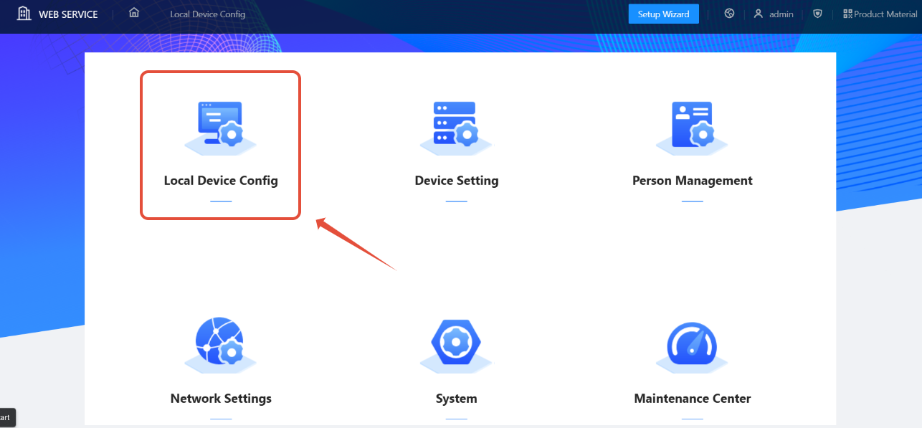Click the WEB SERVICE building logo
The height and width of the screenshot is (428, 922).
24,14
